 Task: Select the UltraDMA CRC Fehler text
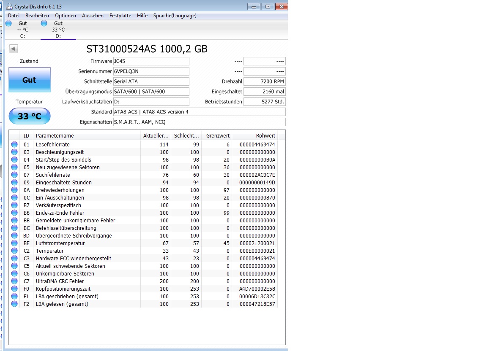coord(60,281)
